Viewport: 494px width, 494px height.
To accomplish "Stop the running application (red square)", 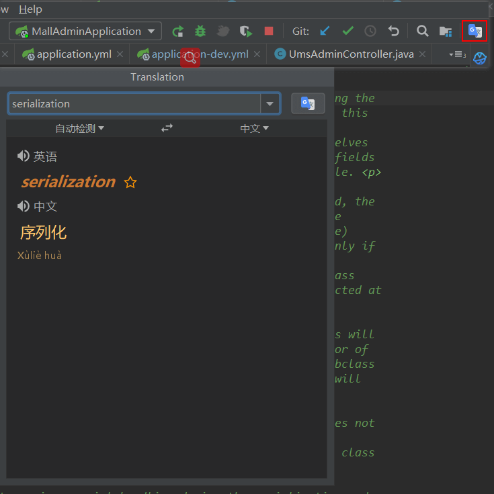I will (268, 31).
